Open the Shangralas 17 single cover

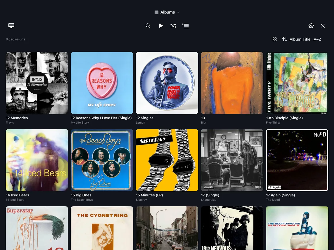(x=232, y=160)
